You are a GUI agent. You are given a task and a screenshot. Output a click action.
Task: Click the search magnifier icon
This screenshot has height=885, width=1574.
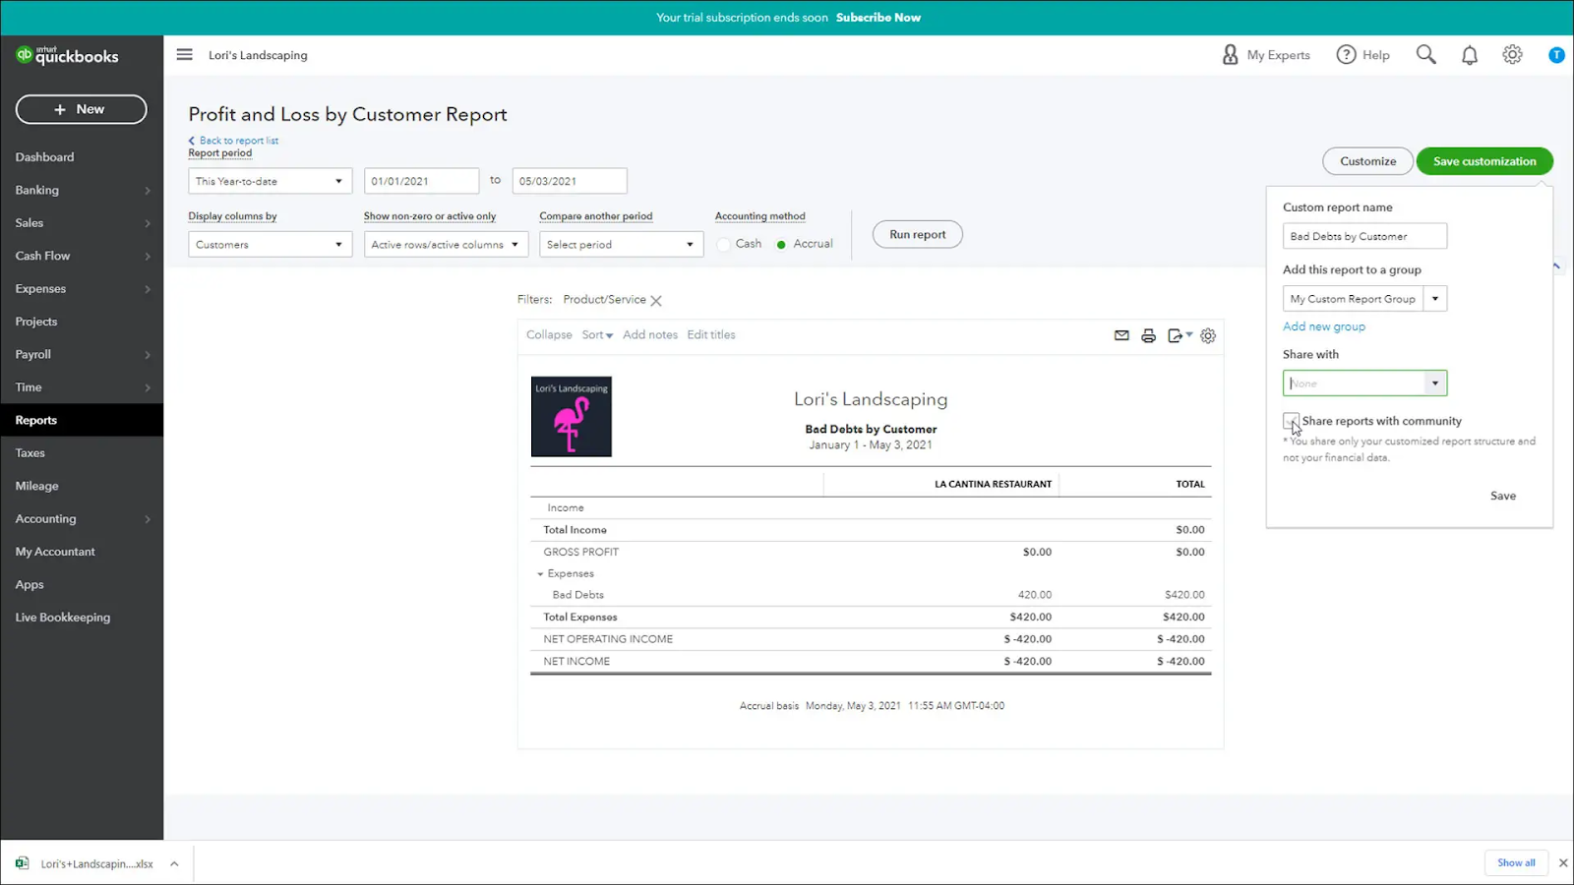click(1425, 54)
